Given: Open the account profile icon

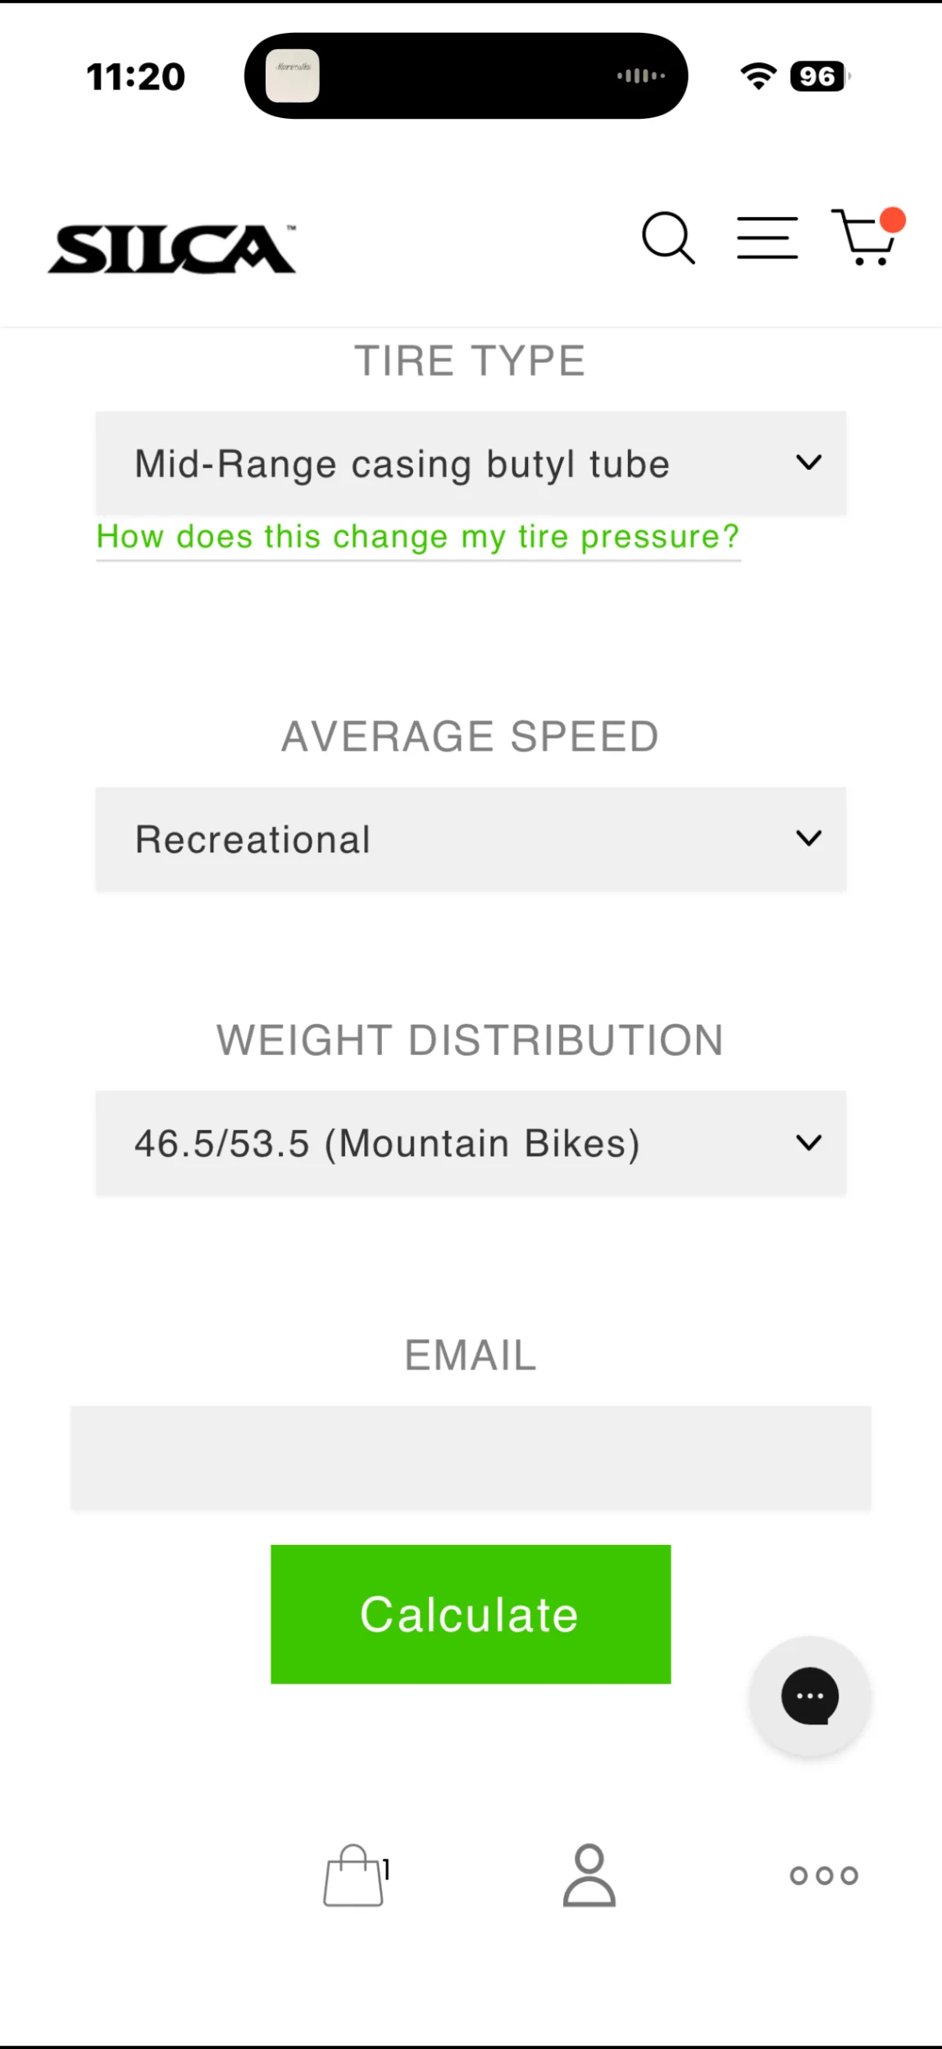Looking at the screenshot, I should (x=589, y=1875).
